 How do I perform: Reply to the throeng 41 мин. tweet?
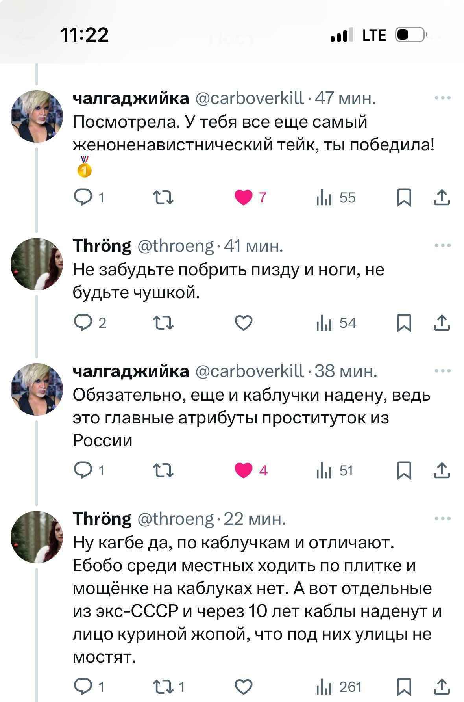click(82, 323)
